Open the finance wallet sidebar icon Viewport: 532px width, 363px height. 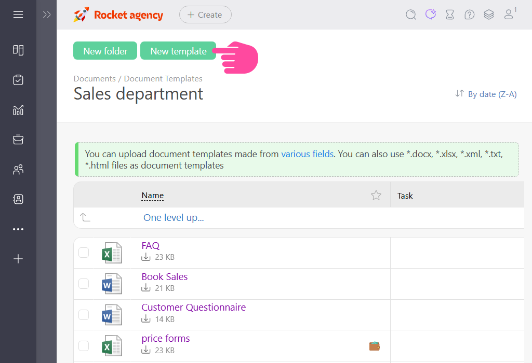[18, 139]
